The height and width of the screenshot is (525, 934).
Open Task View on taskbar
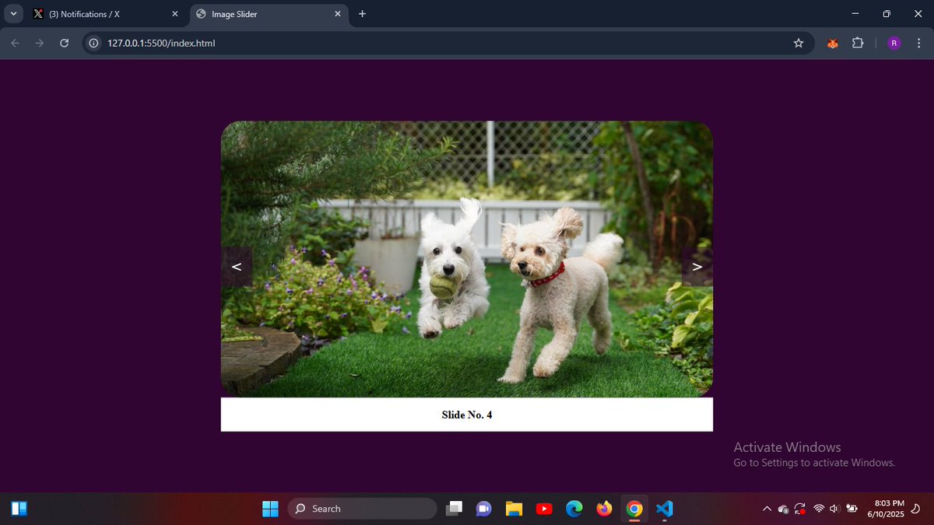454,509
